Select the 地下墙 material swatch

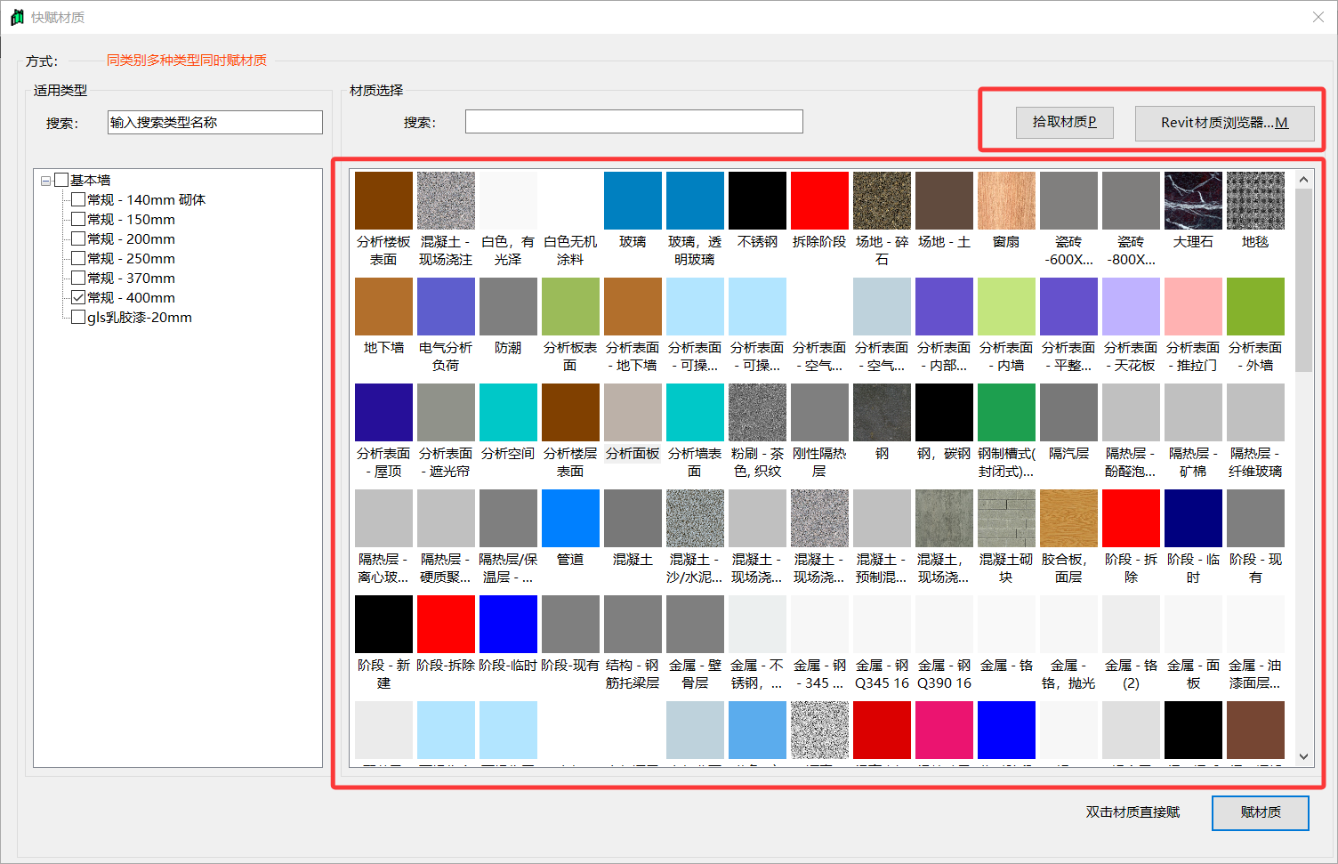(x=383, y=307)
